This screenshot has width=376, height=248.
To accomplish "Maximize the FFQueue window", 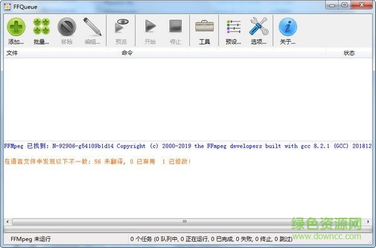I will pos(344,5).
